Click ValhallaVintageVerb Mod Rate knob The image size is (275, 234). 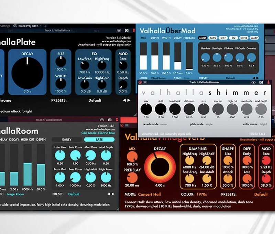pos(266,160)
